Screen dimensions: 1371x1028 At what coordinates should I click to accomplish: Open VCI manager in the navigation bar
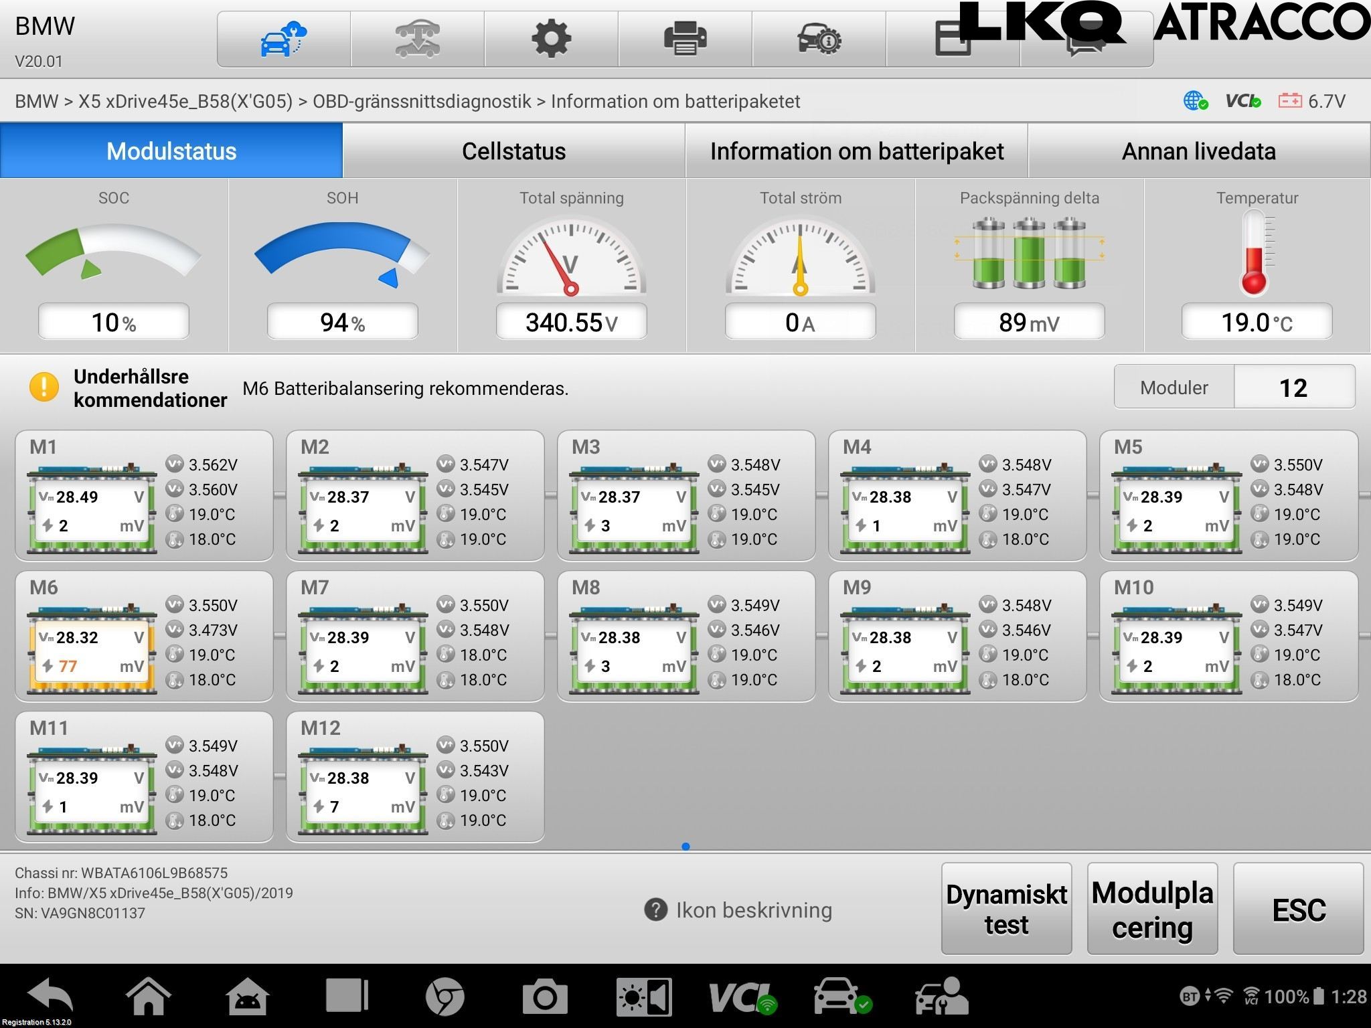[x=743, y=997]
